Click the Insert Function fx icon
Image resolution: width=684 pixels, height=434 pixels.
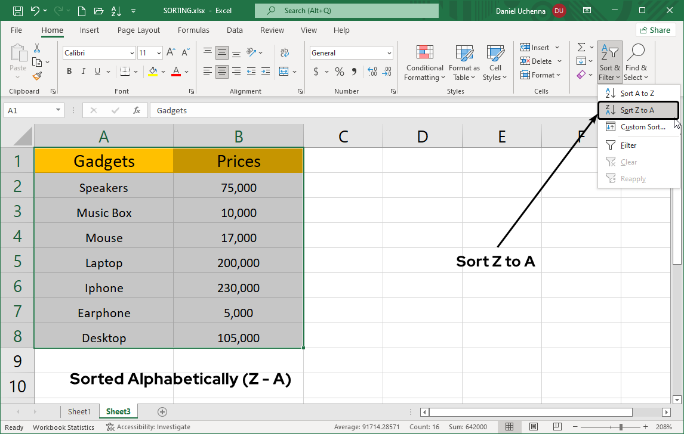point(137,110)
